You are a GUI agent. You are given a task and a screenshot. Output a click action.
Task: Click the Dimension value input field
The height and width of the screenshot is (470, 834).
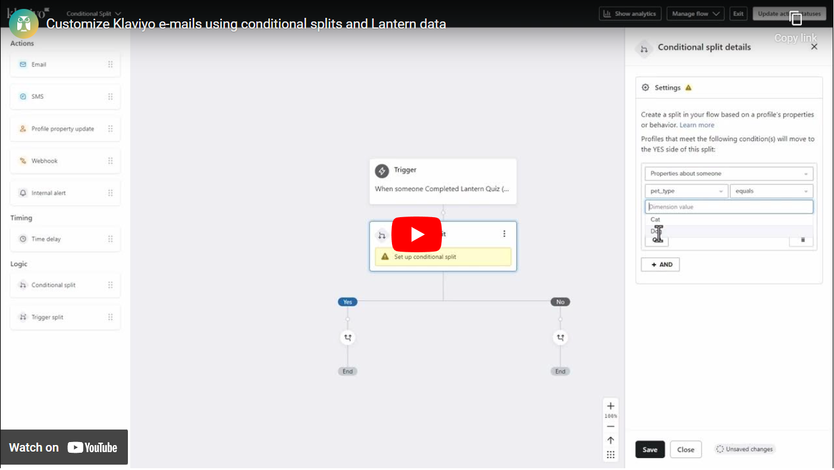tap(729, 207)
